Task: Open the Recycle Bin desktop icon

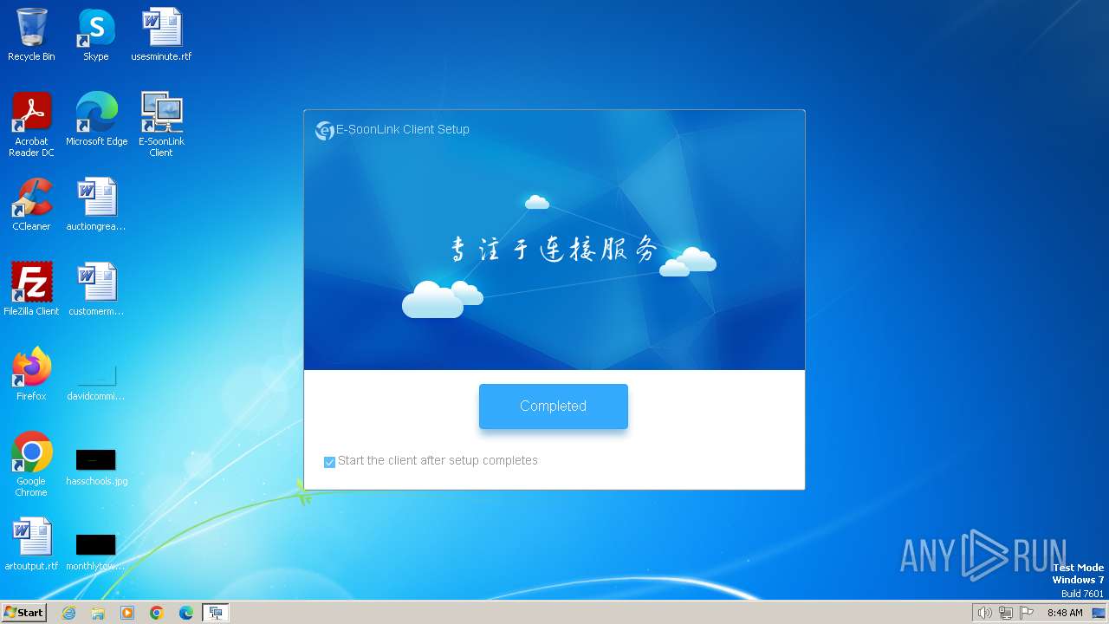Action: click(31, 35)
